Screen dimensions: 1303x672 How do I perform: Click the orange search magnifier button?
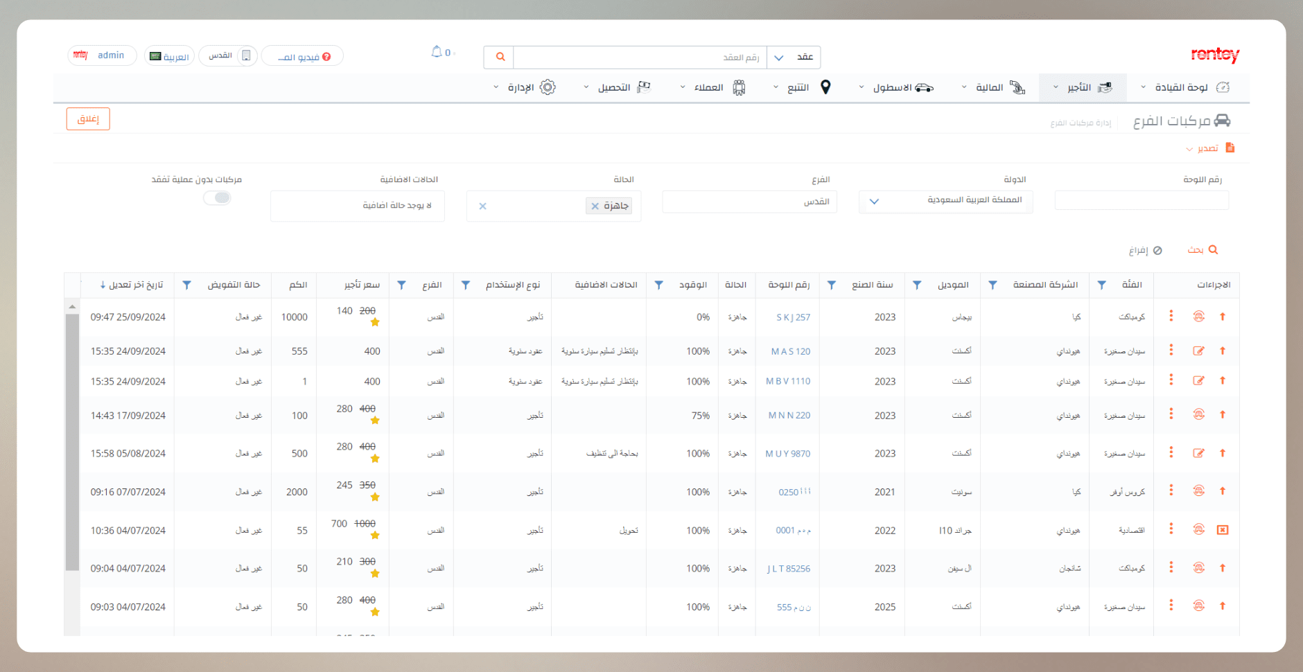point(500,57)
